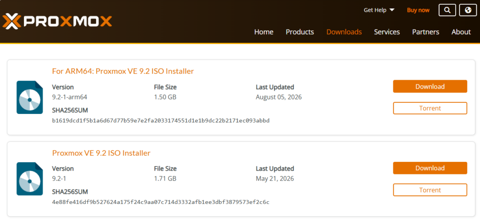Click the Proxmox logo

point(57,21)
